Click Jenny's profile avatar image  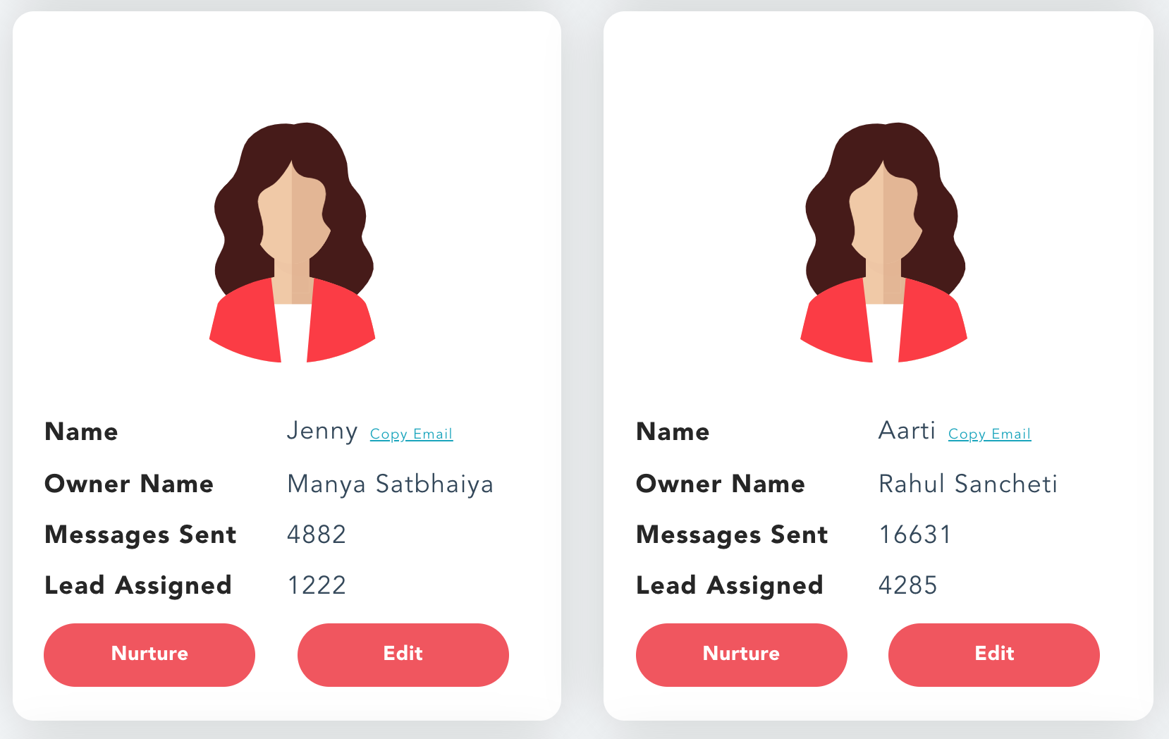292,243
